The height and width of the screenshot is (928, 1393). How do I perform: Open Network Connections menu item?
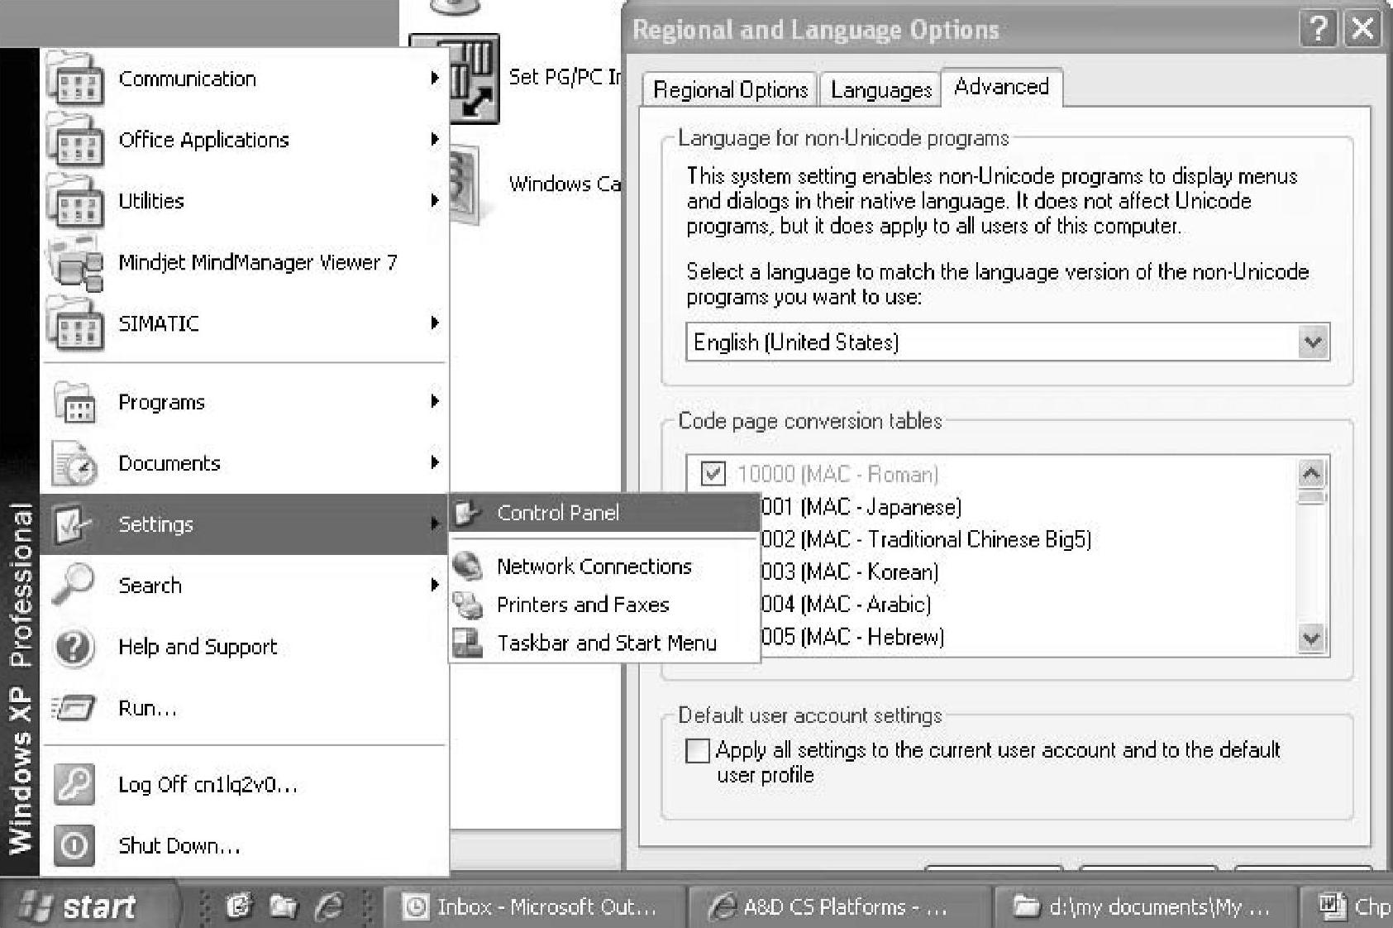tap(604, 567)
